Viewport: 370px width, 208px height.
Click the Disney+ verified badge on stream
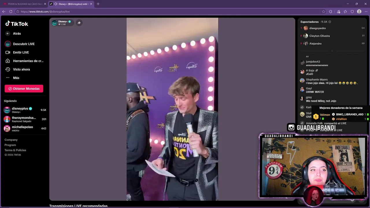[x=70, y=21]
